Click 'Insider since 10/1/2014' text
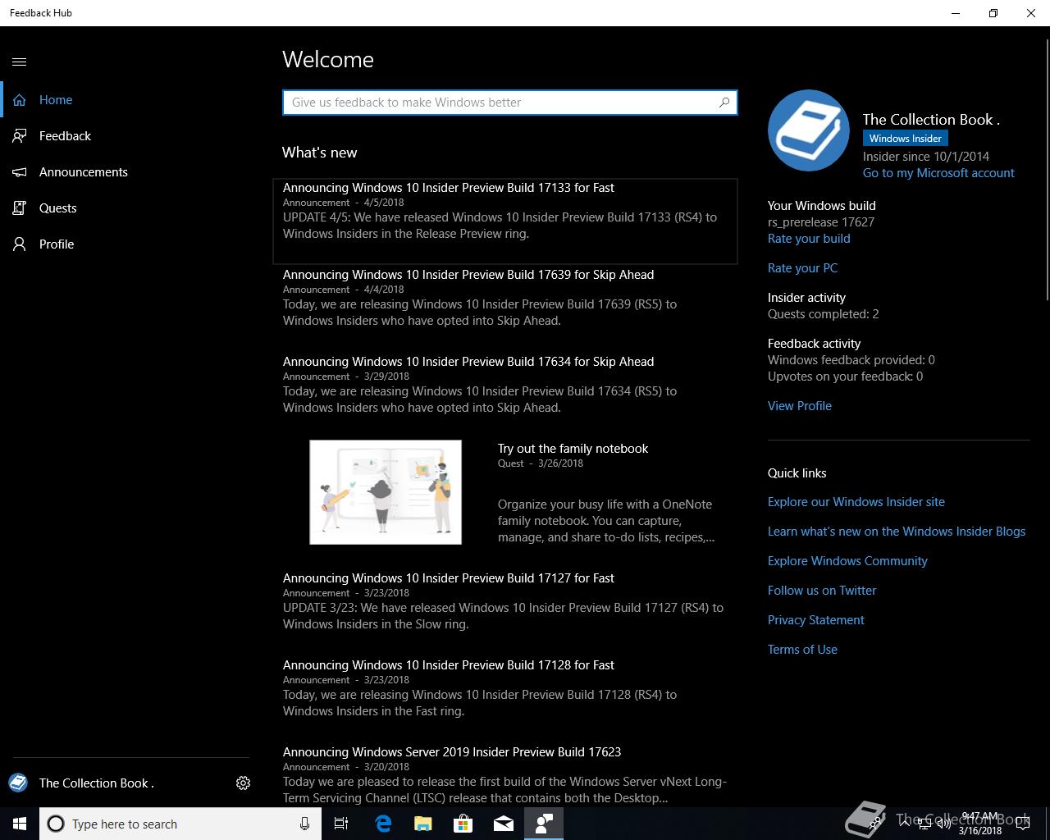 tap(926, 157)
